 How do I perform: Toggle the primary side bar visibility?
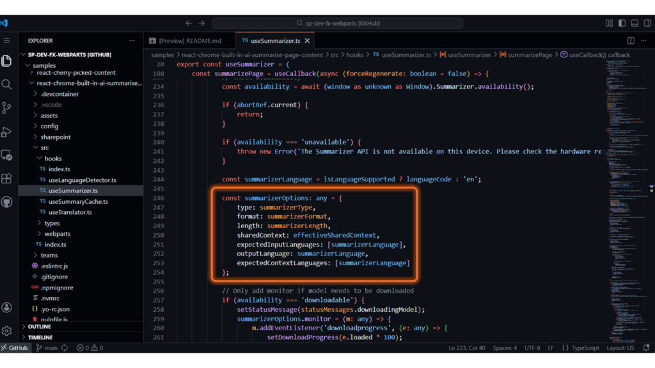[622, 23]
